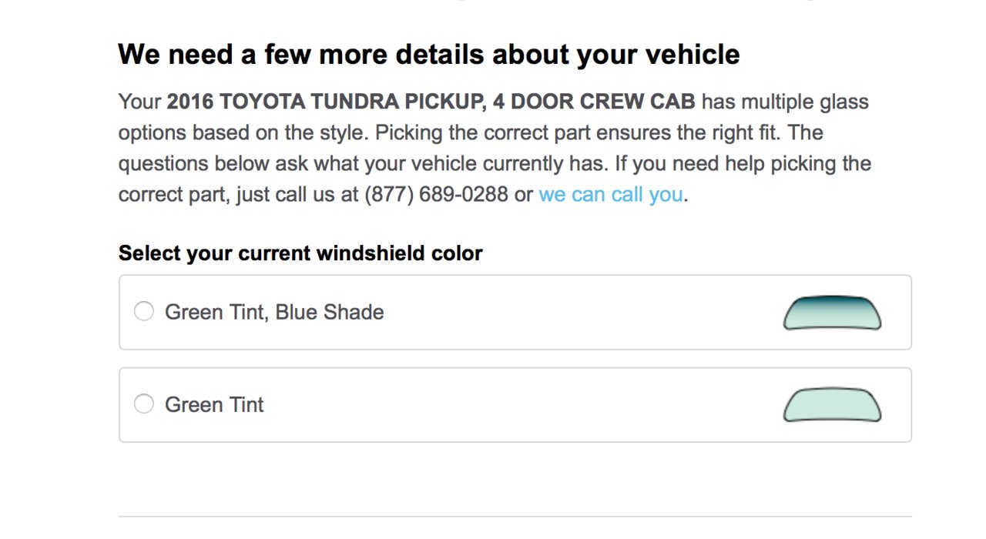Click the main heading about vehicle details

429,55
